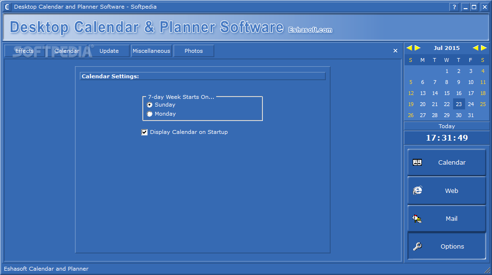Select Sunday July 5 in the mini calendar
This screenshot has height=275, width=492.
411,82
